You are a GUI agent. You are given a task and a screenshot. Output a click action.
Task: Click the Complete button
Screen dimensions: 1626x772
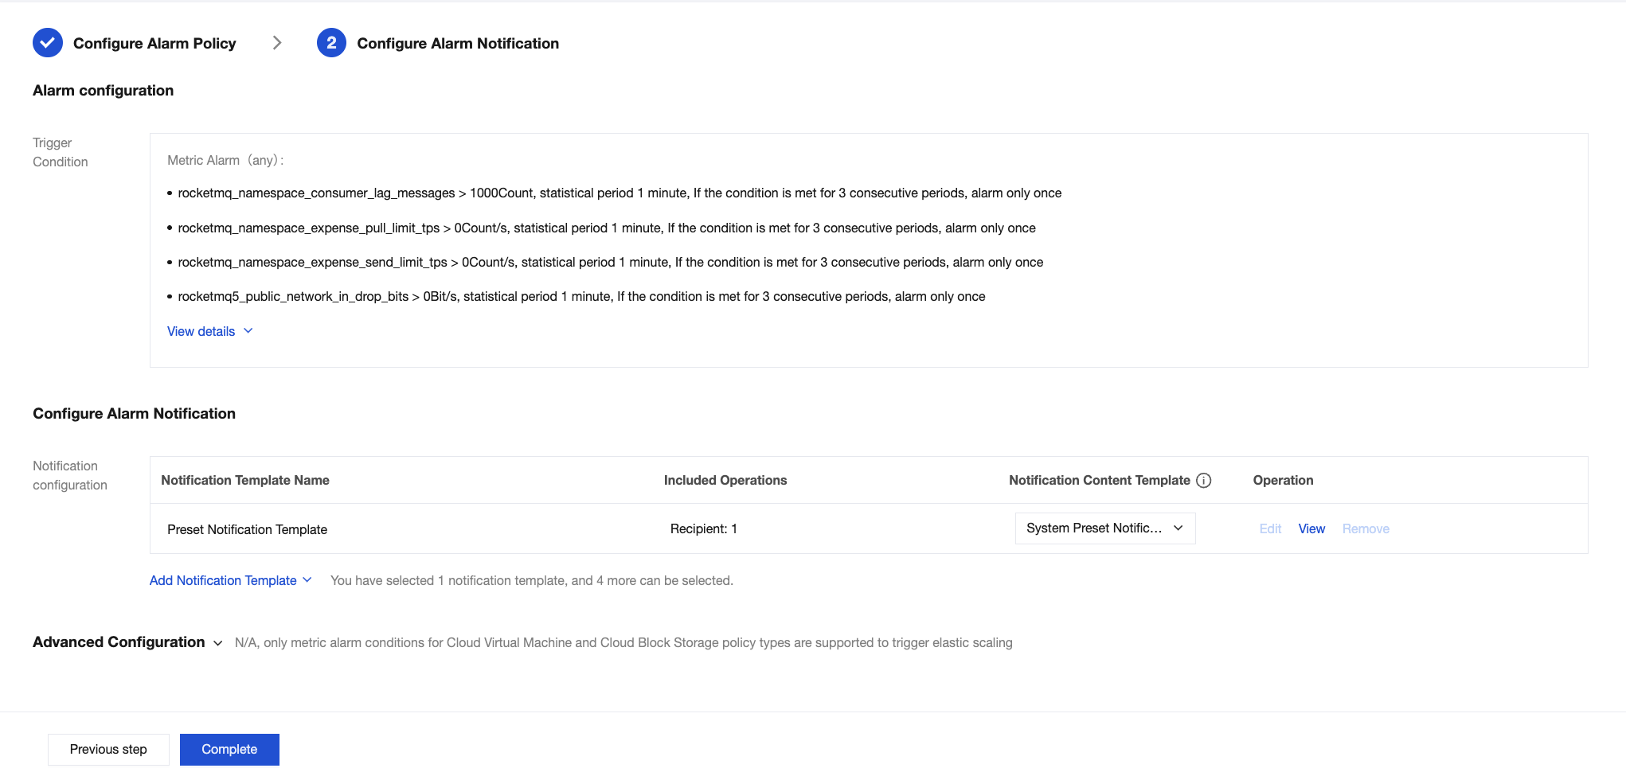229,749
